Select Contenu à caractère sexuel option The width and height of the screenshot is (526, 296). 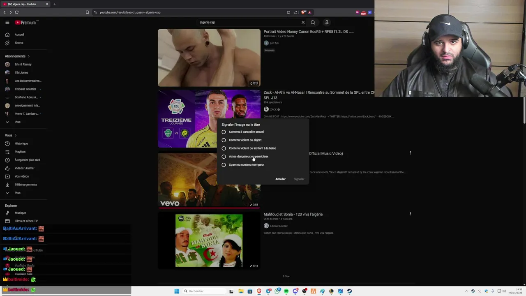pos(243,132)
